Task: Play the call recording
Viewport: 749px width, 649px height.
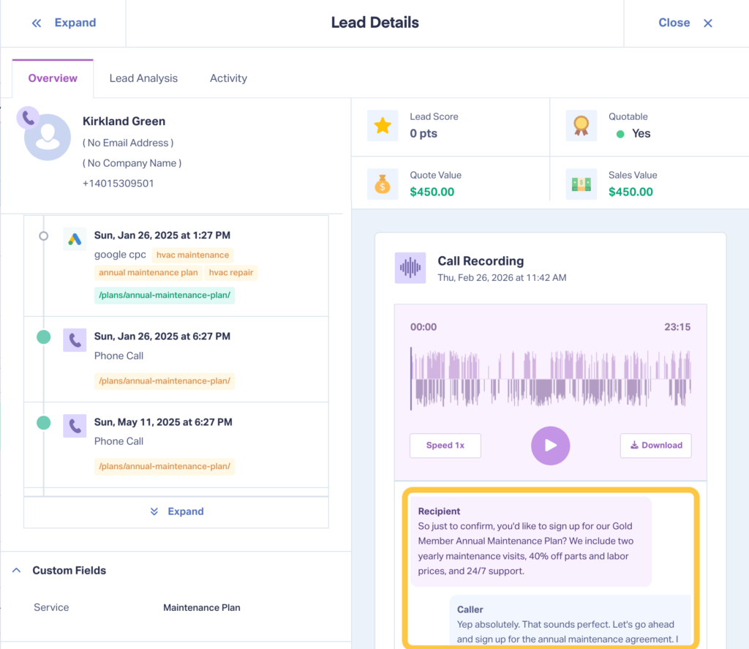Action: pos(550,446)
